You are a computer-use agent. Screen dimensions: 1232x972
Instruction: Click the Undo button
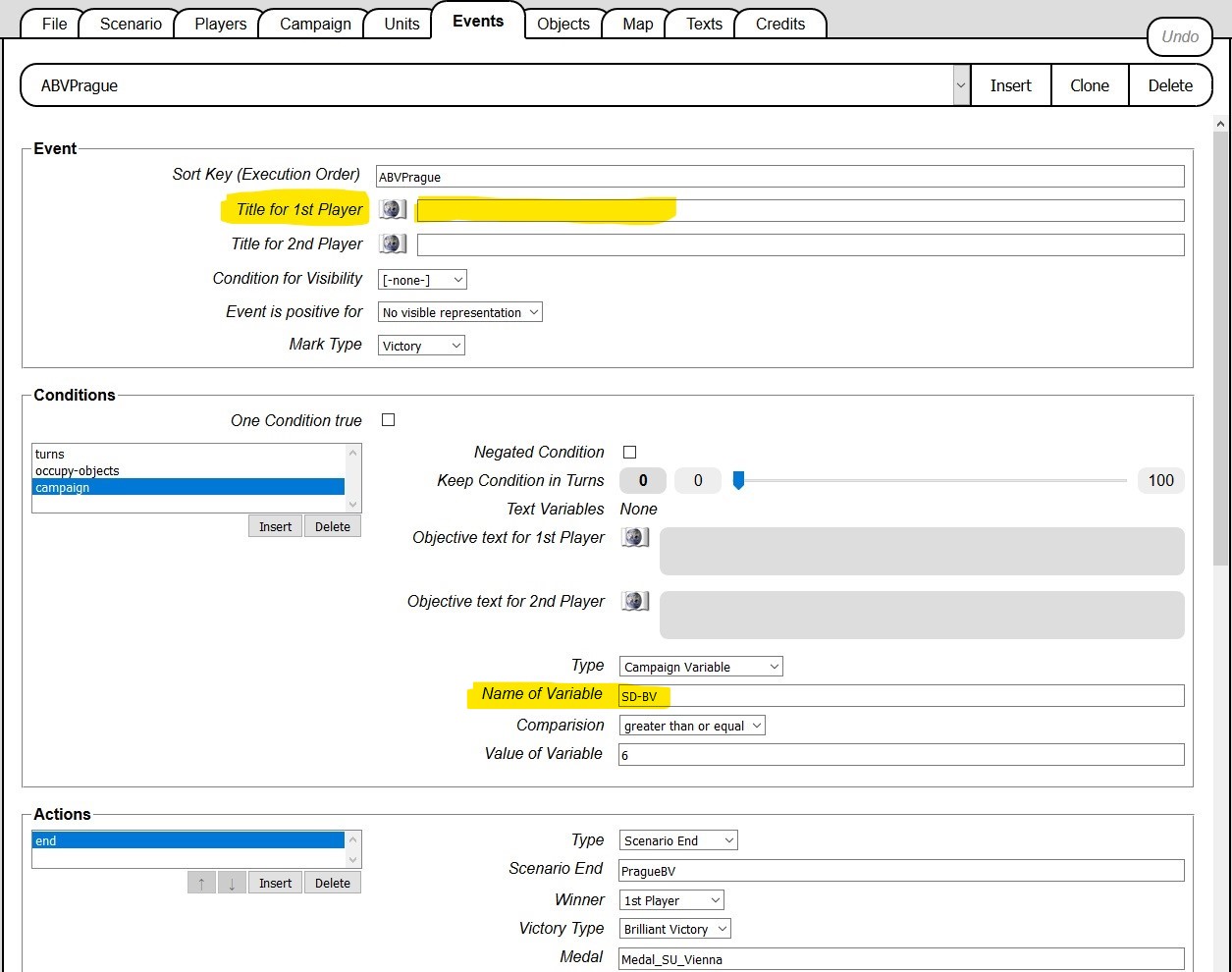pyautogui.click(x=1180, y=36)
